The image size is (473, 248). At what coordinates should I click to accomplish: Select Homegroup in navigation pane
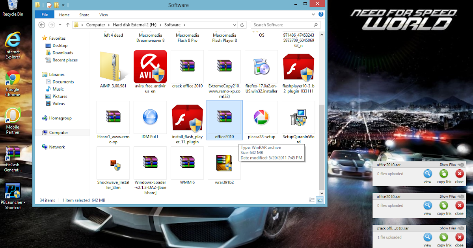tap(57, 118)
